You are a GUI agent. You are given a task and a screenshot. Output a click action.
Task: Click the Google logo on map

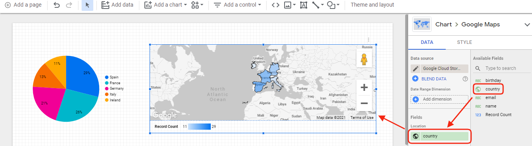tap(164, 115)
